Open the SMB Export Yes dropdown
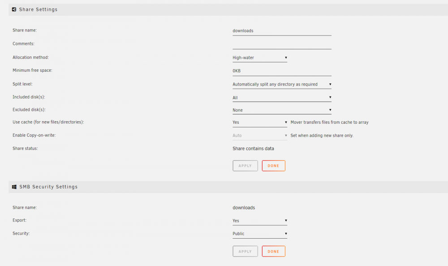 260,221
